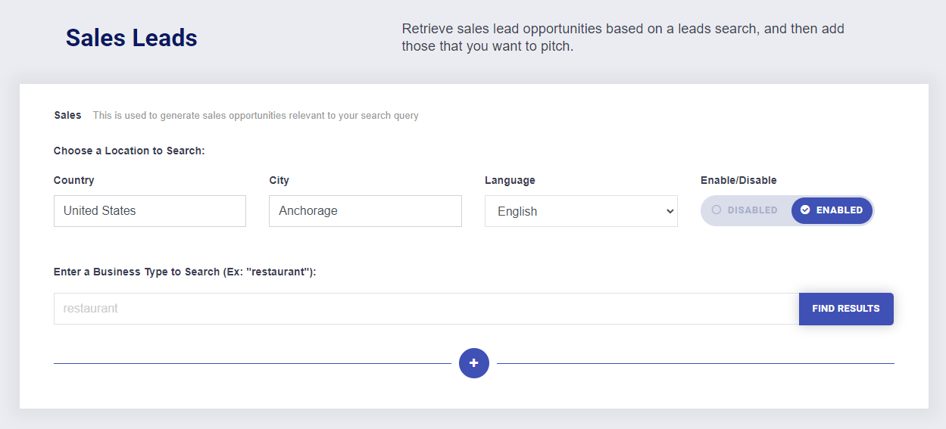Click the Enable/Disable label text
The width and height of the screenshot is (946, 429).
[738, 180]
